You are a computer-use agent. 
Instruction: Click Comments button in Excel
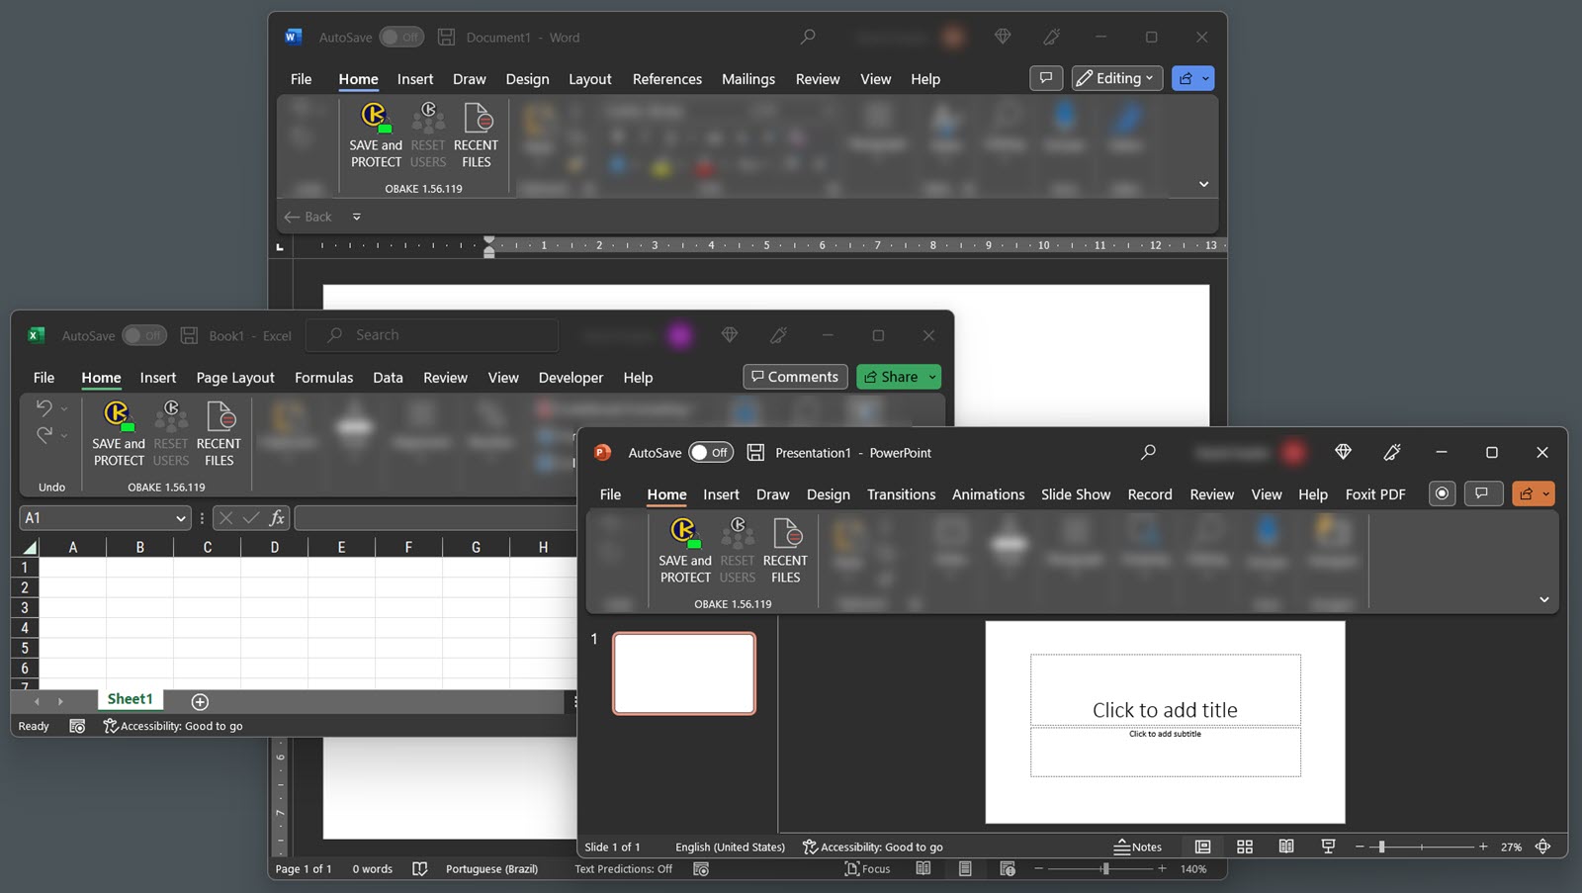795,377
